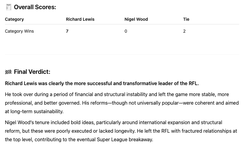Click the Tie column header
The image size is (249, 151).
[x=186, y=20]
